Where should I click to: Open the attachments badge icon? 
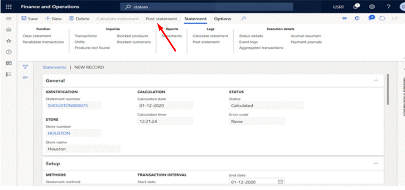pos(371,18)
